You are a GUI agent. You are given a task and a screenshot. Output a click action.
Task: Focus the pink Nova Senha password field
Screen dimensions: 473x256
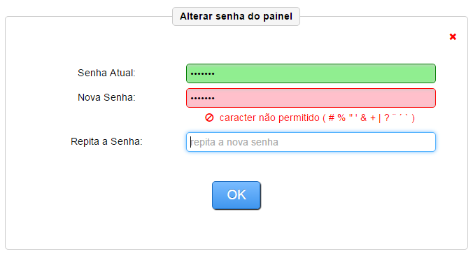pyautogui.click(x=311, y=98)
